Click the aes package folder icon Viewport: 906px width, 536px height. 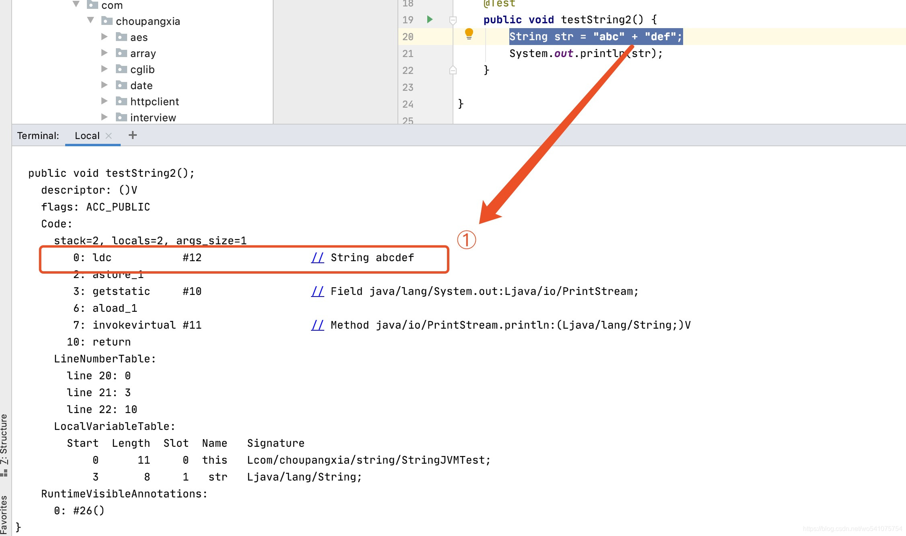pyautogui.click(x=121, y=37)
